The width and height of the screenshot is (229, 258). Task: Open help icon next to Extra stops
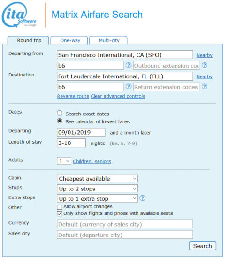pos(143,198)
